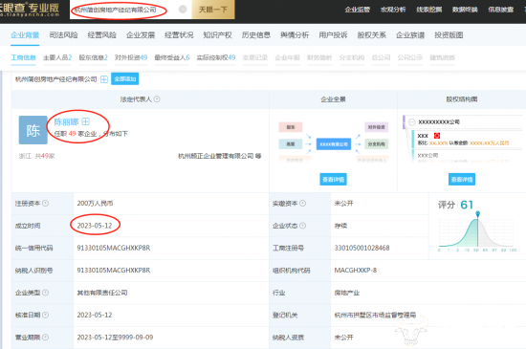Open 线索挖掘 in top navigation

coord(429,10)
